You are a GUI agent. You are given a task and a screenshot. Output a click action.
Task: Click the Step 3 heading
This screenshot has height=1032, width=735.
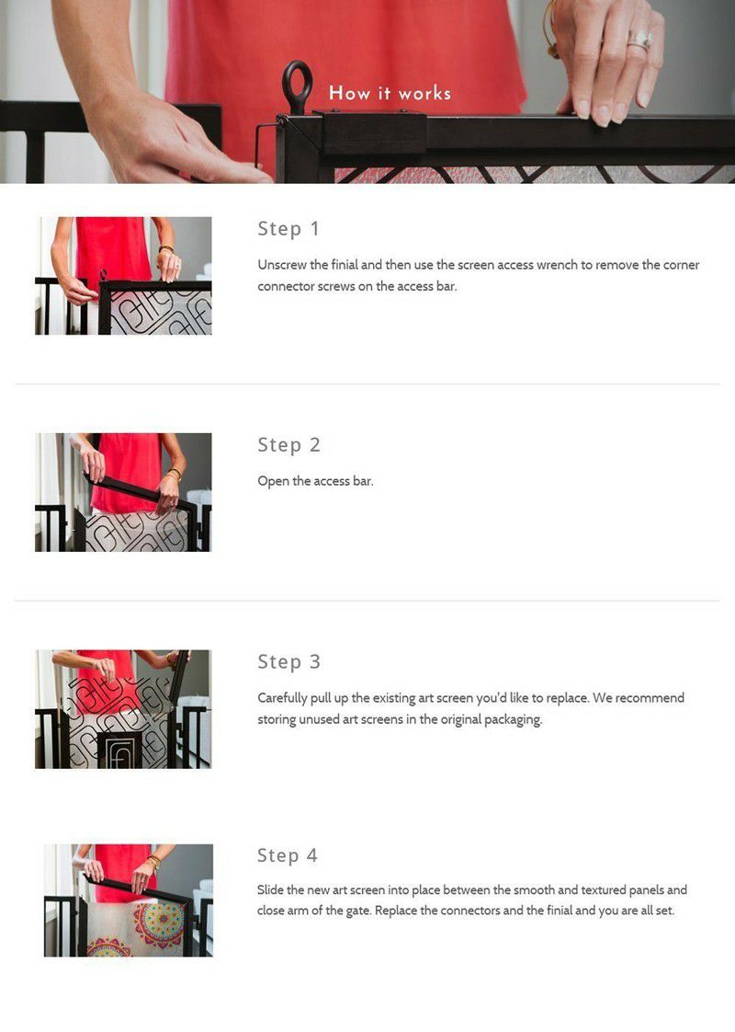click(x=288, y=661)
